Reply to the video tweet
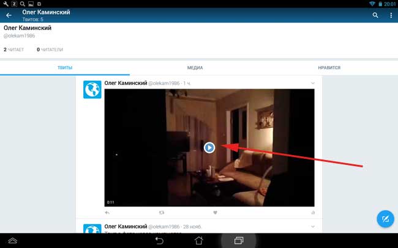Screen dimensions: 398x248 (108, 213)
